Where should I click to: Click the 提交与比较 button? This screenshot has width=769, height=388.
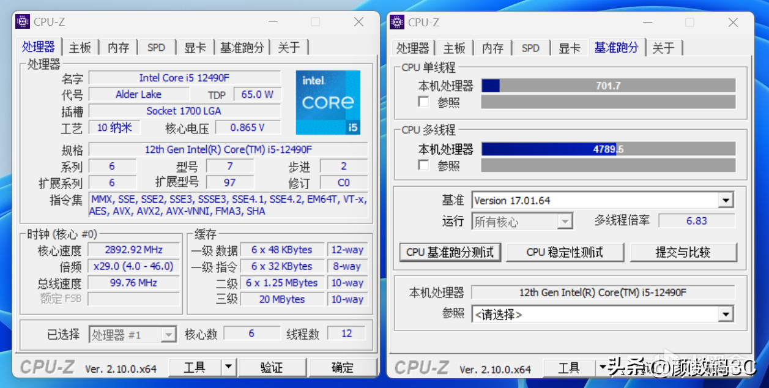(683, 252)
